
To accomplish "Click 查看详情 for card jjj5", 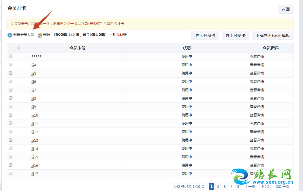I will click(x=257, y=73).
